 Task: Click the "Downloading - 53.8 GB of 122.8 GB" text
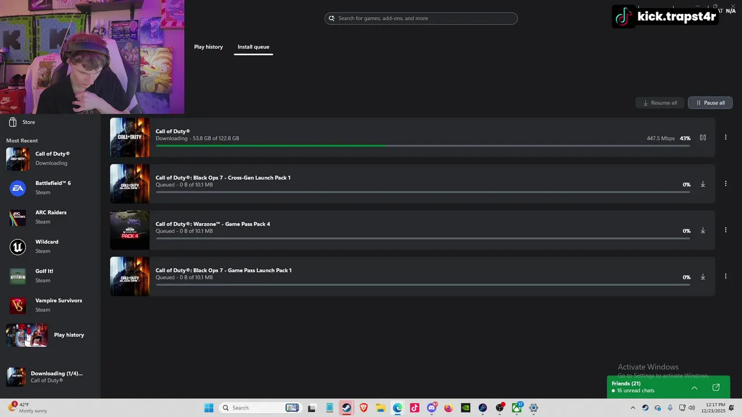tap(197, 138)
